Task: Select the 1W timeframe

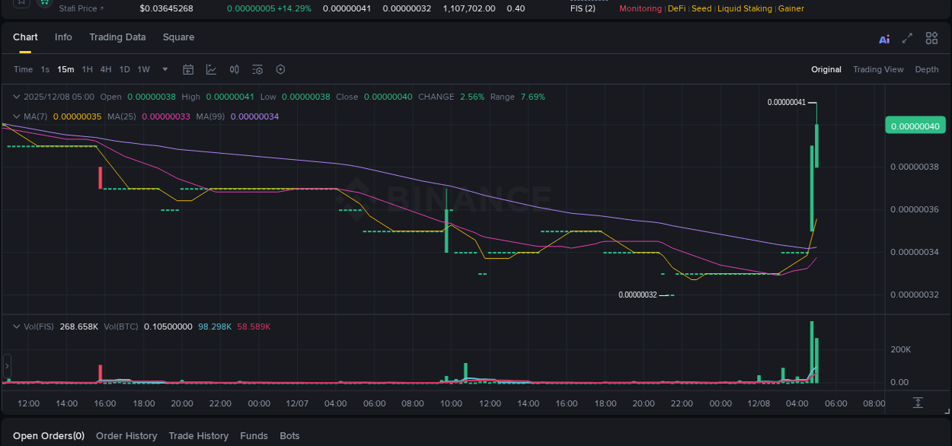Action: point(143,69)
